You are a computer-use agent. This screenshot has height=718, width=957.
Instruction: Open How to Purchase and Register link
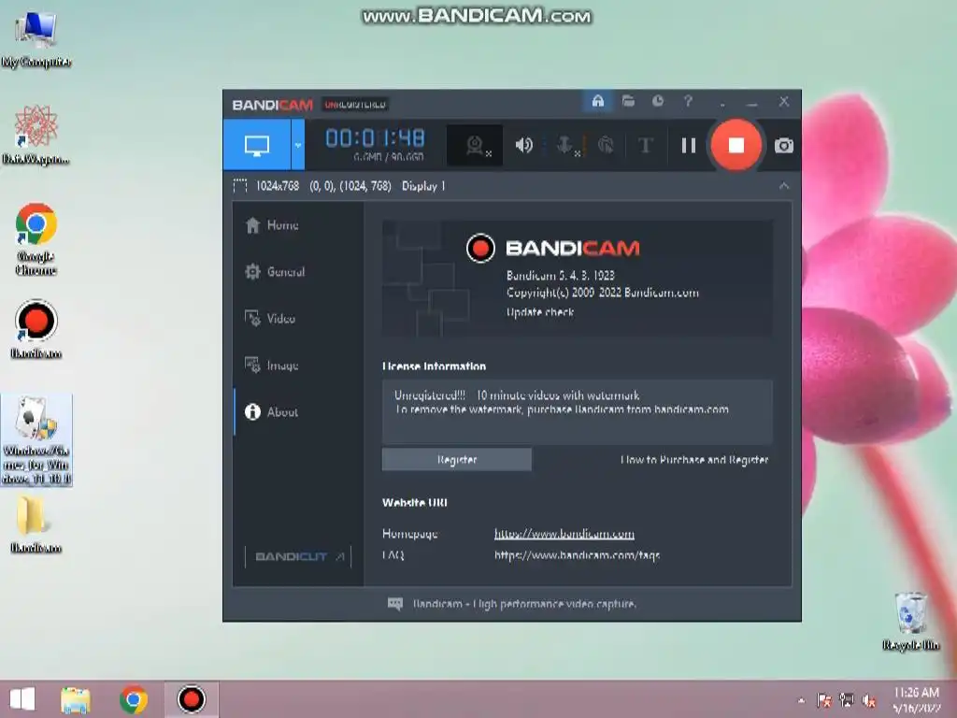coord(694,460)
